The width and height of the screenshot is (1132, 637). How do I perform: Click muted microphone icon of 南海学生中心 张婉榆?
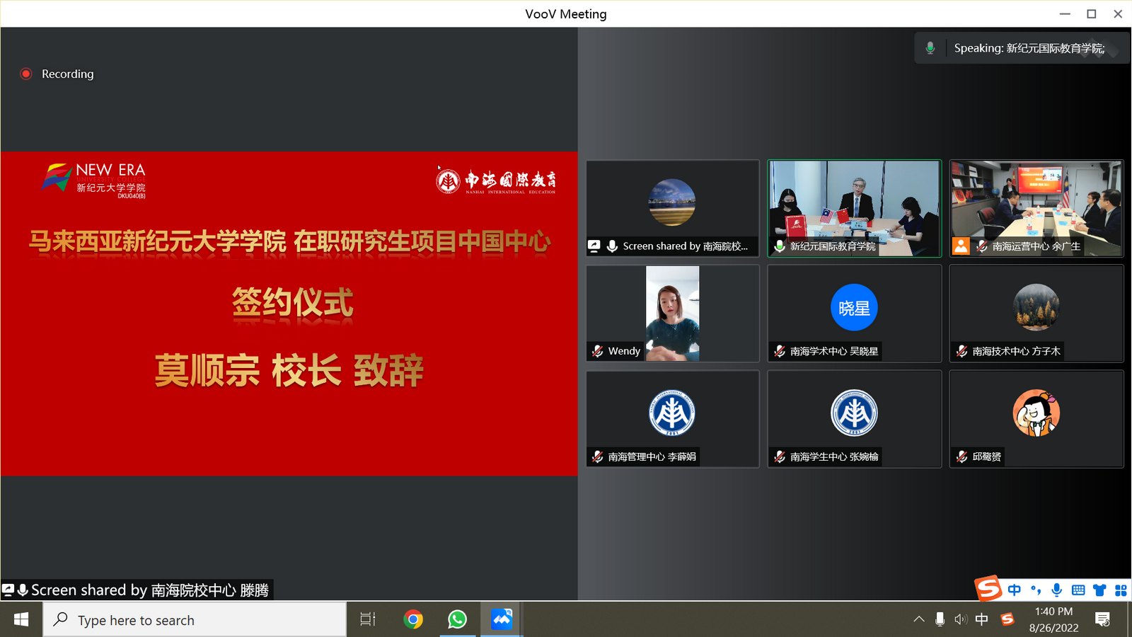click(780, 457)
